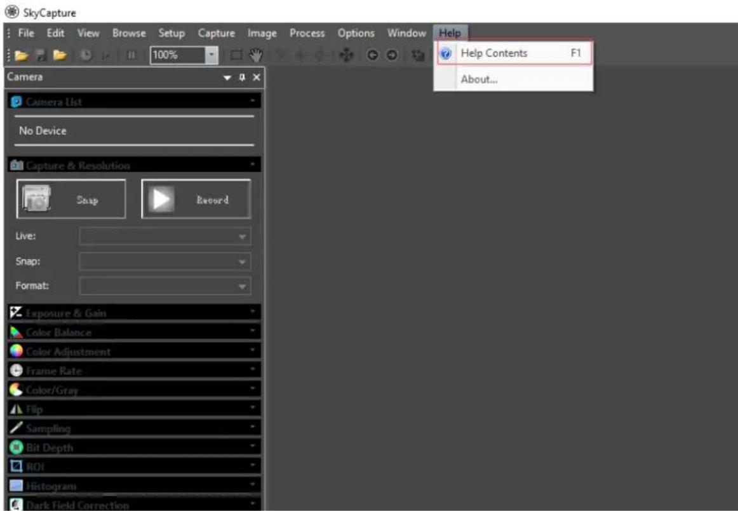Click the Exposure & Gain section icon
Image resolution: width=738 pixels, height=511 pixels.
(x=16, y=312)
